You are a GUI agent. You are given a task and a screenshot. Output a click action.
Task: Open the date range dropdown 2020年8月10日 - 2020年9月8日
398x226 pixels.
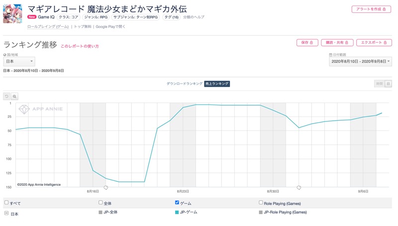point(360,61)
